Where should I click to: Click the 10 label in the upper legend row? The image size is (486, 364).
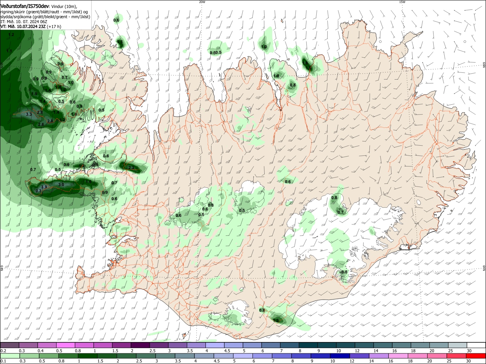(338, 351)
